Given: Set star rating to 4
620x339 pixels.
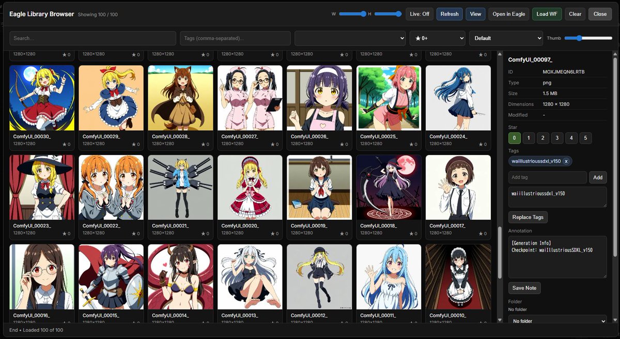Looking at the screenshot, I should [x=571, y=138].
